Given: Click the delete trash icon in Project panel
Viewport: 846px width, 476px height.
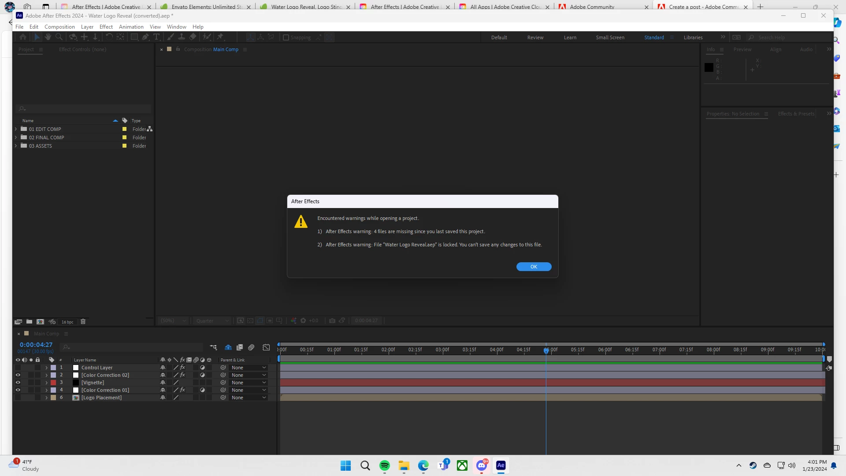Looking at the screenshot, I should coord(83,322).
